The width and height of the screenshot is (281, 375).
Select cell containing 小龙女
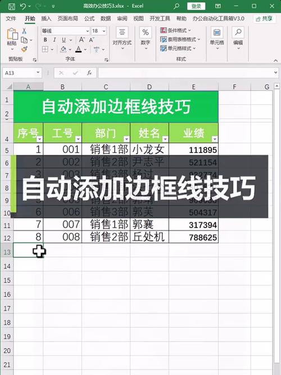[x=149, y=149]
